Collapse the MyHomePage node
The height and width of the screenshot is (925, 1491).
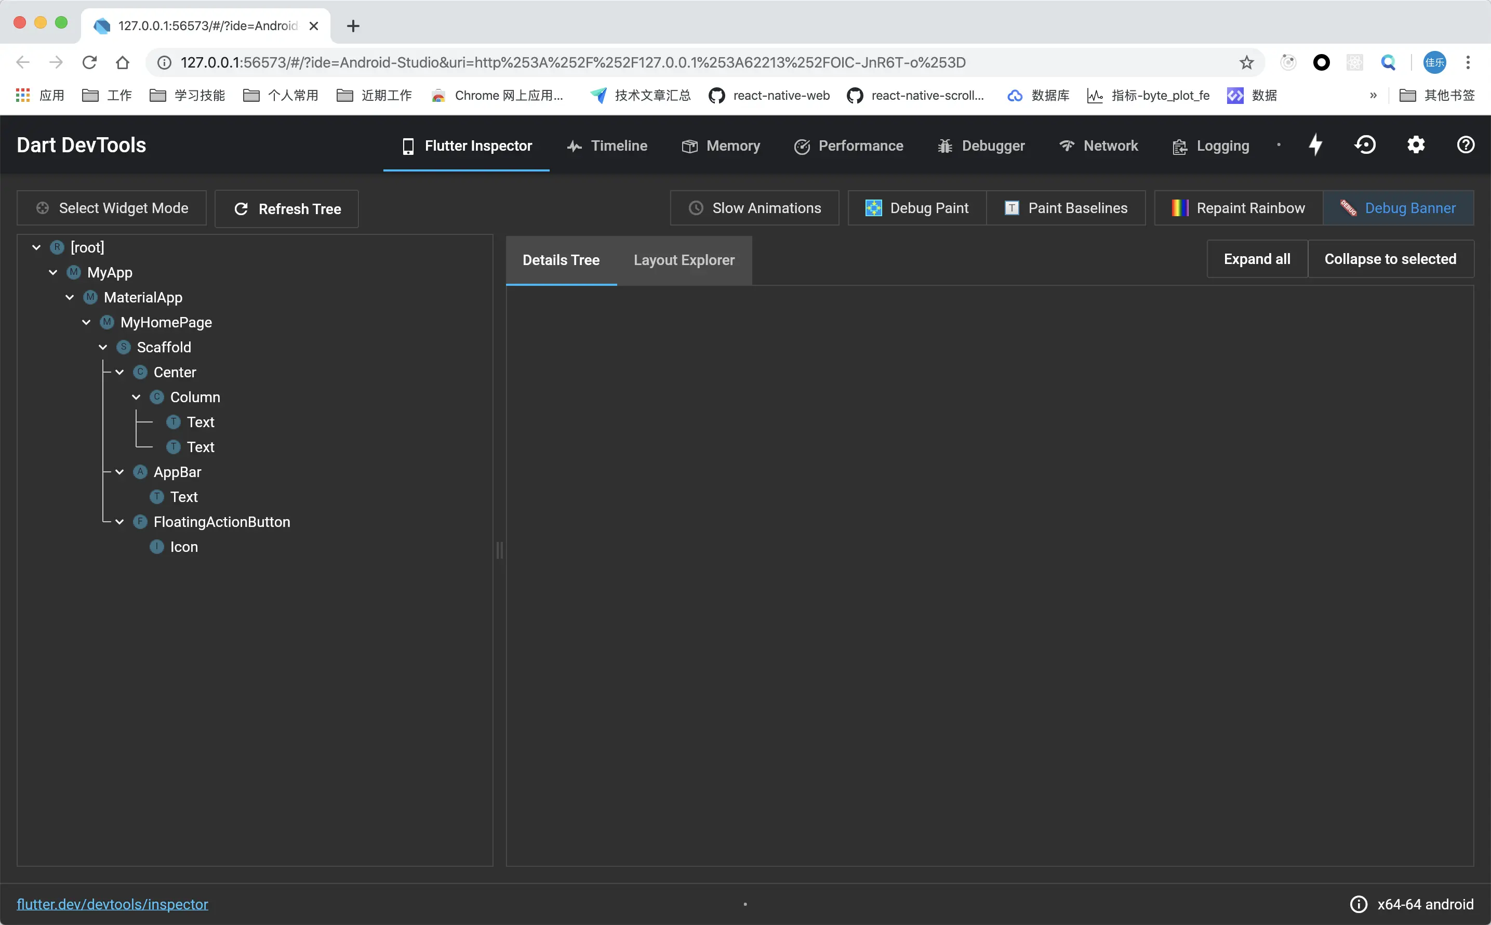pos(86,322)
